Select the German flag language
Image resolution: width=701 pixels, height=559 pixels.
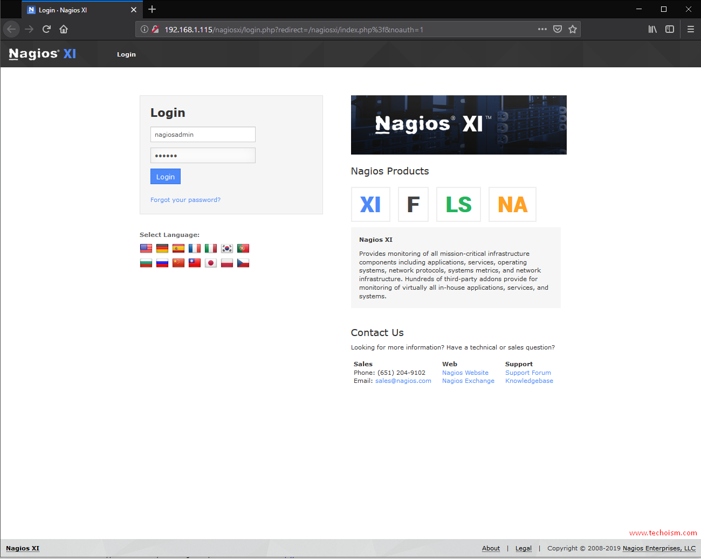pyautogui.click(x=162, y=248)
